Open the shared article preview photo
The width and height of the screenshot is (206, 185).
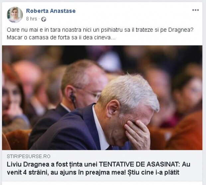pyautogui.click(x=102, y=98)
